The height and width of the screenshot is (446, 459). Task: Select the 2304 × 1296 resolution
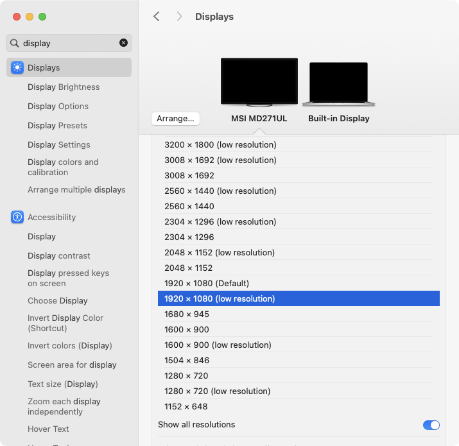(x=299, y=237)
